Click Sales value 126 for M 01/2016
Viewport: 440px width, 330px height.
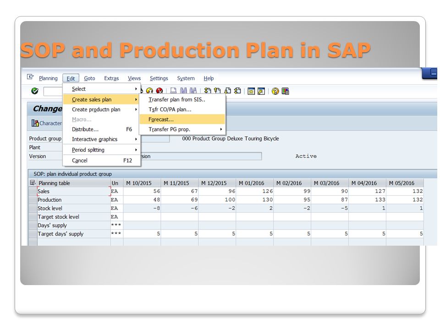(255, 192)
